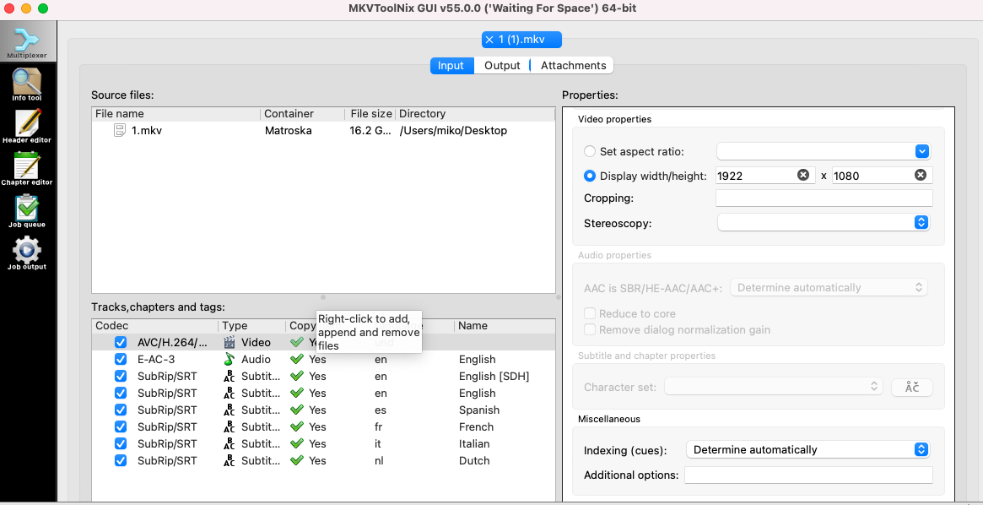Focus the Additional options text field
The height and width of the screenshot is (505, 983).
(x=808, y=475)
